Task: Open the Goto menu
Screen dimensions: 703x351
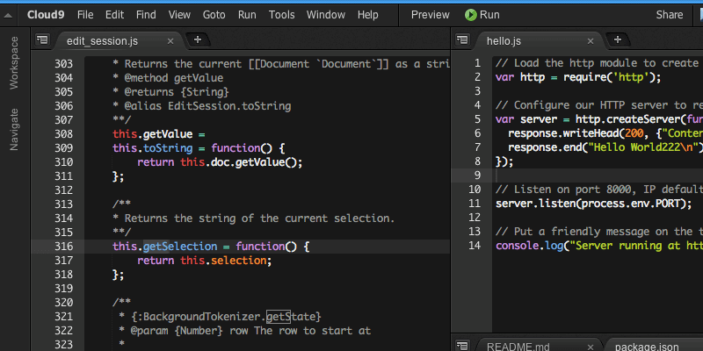Action: (214, 14)
